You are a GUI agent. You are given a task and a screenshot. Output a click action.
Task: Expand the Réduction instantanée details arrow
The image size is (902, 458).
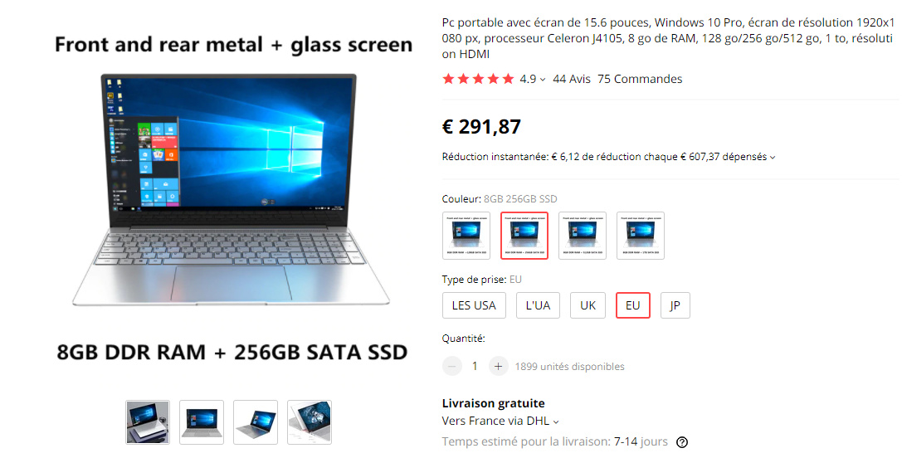tap(773, 158)
